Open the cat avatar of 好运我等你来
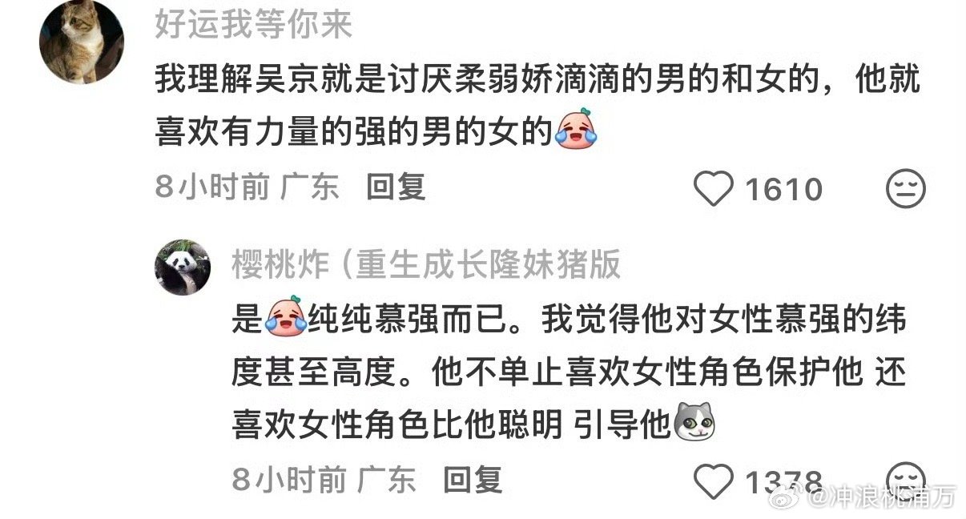 coord(82,42)
